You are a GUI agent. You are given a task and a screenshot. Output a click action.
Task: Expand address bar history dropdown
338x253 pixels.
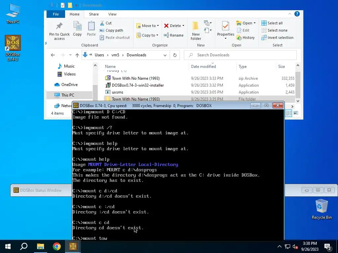(165, 55)
